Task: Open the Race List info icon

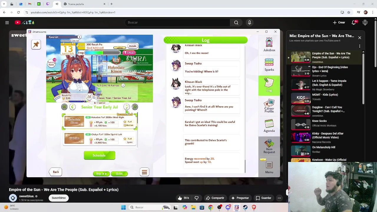Action: pos(79,37)
